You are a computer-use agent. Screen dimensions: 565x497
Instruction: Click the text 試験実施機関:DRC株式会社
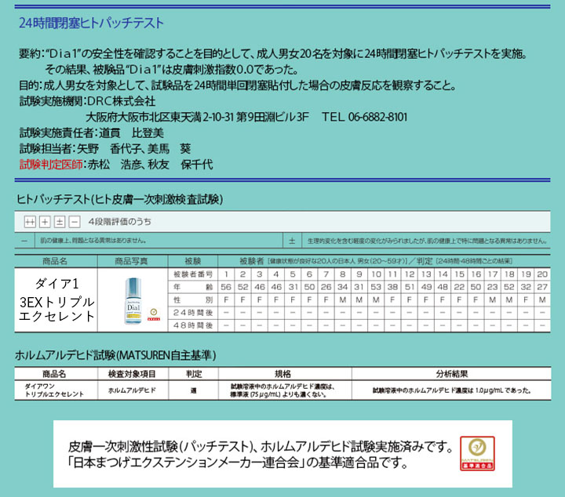[87, 101]
